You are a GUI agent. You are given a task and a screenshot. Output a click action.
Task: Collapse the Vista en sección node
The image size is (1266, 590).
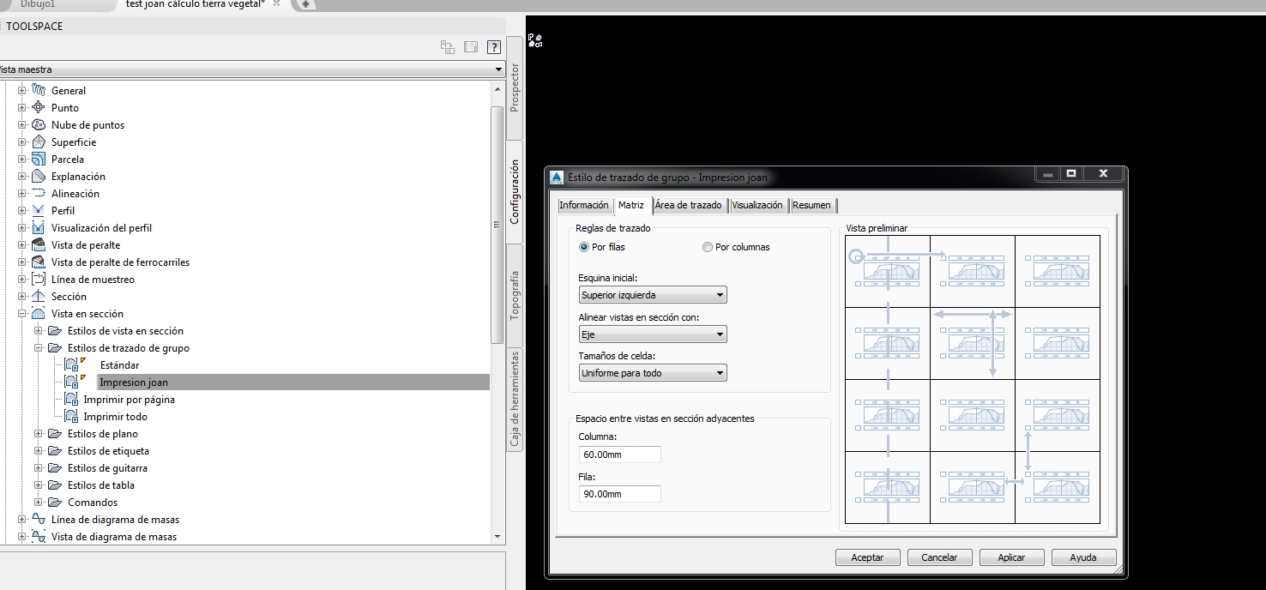click(x=22, y=314)
